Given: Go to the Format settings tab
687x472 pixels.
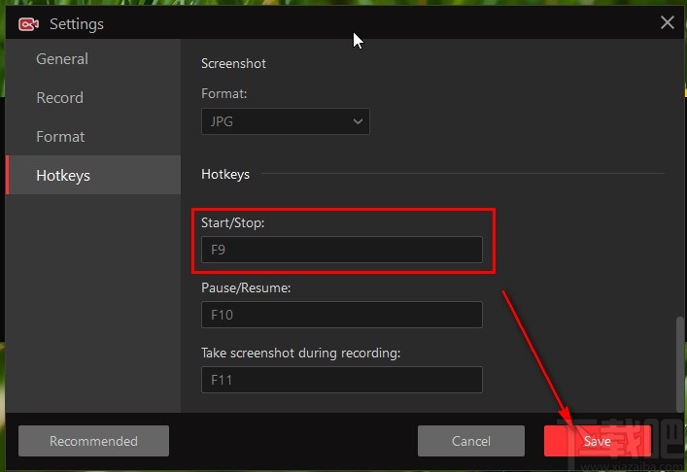Looking at the screenshot, I should point(60,137).
